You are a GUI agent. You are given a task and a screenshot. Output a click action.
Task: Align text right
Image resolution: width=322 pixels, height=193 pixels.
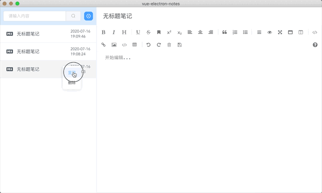pyautogui.click(x=211, y=32)
